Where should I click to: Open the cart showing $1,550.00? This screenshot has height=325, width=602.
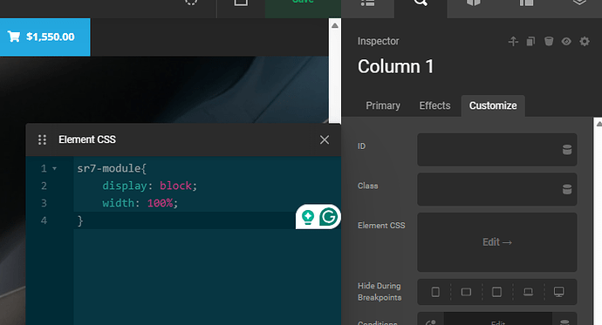pyautogui.click(x=44, y=37)
